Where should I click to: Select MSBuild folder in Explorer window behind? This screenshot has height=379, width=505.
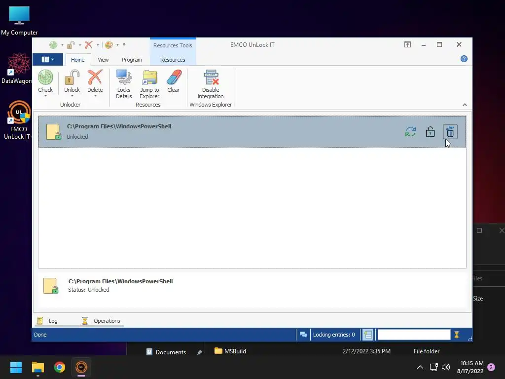(230, 351)
